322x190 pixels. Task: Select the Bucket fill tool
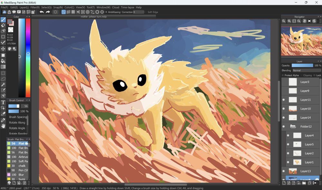pyautogui.click(x=3, y=61)
